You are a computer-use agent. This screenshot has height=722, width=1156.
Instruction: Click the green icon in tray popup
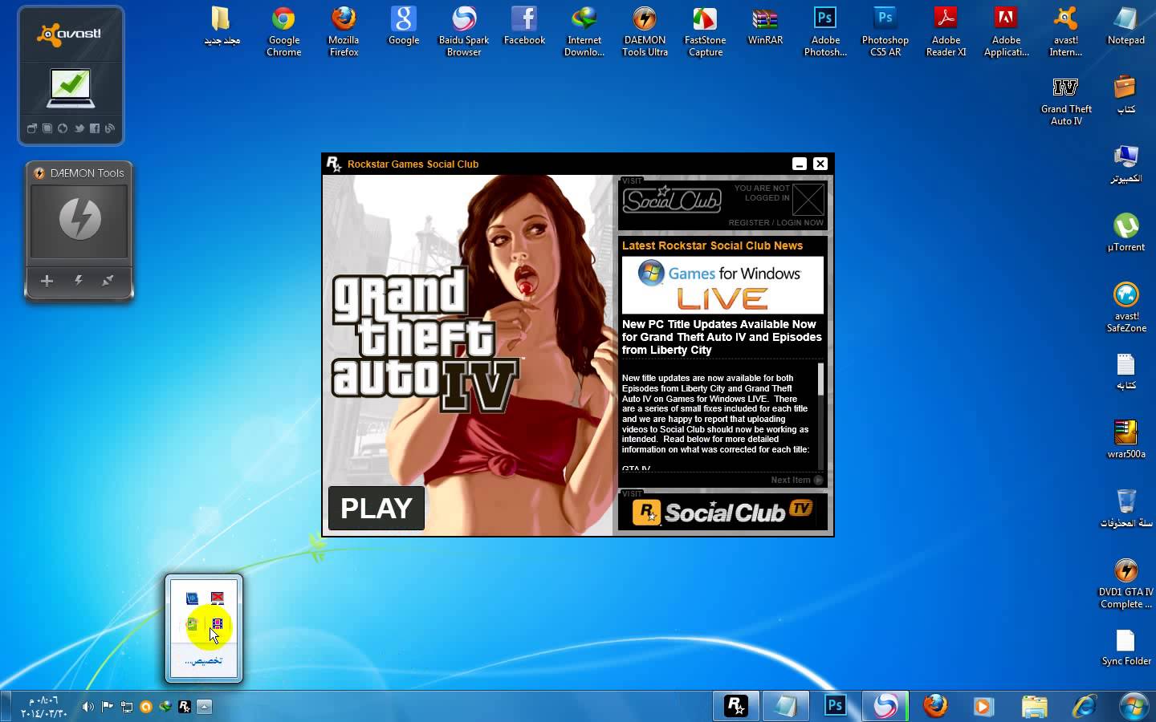click(x=191, y=623)
